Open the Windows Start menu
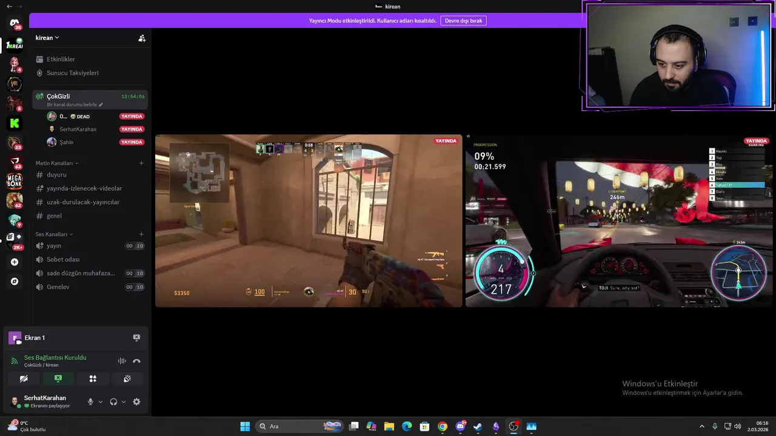Viewport: 776px width, 436px height. coord(245,426)
